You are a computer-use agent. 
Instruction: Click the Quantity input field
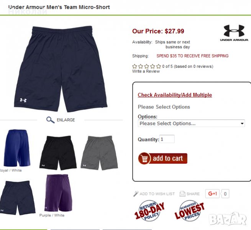[x=167, y=139]
